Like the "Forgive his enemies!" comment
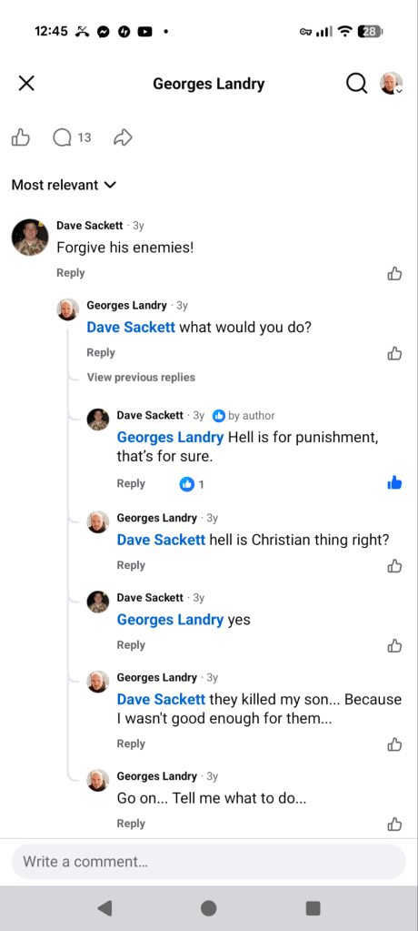Screen dimensions: 418x931 click(394, 273)
